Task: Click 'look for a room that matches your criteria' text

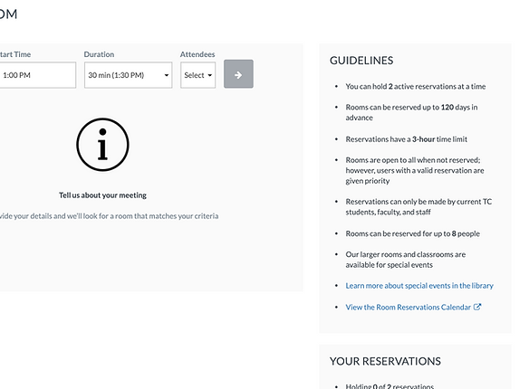Action: 150,216
